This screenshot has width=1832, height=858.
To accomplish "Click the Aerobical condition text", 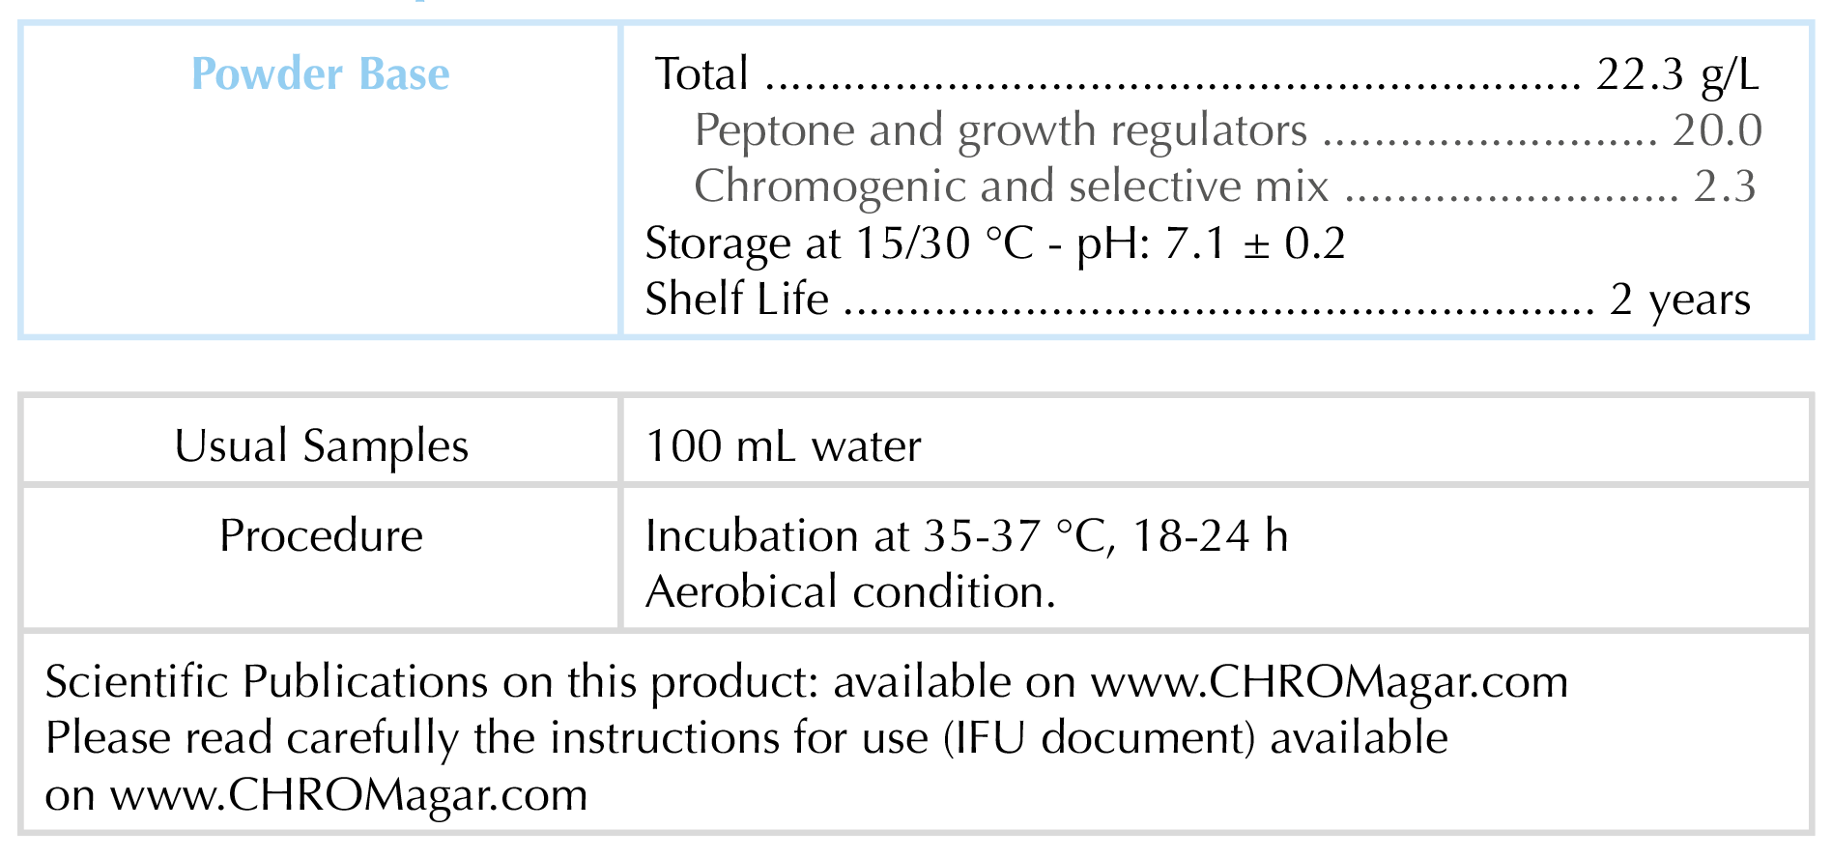I will click(x=850, y=592).
